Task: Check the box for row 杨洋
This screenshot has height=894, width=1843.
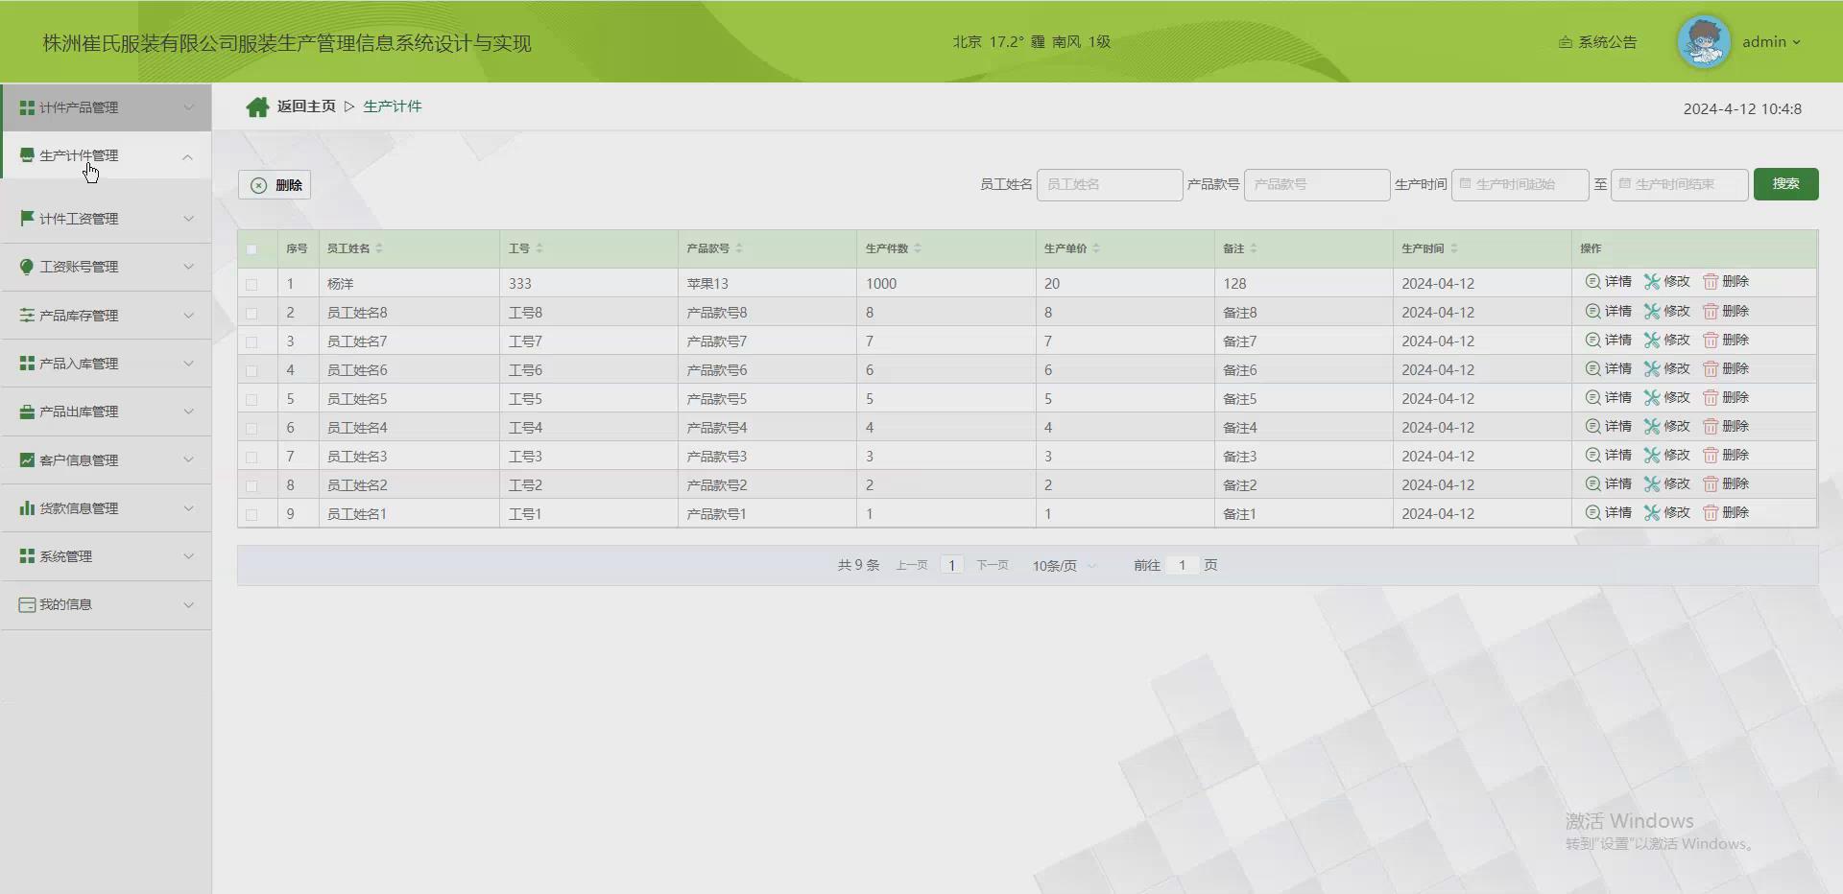Action: [251, 284]
